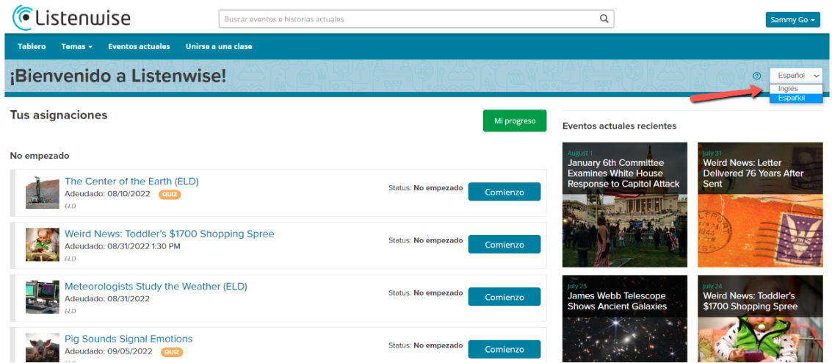Viewport: 832px width, 363px height.
Task: Click the search magnifier icon
Action: [x=604, y=18]
